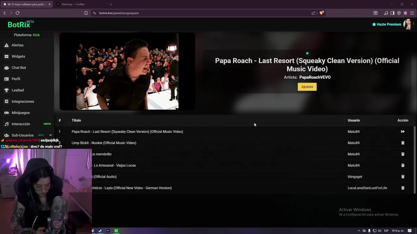The width and height of the screenshot is (417, 234).
Task: Click the ESP language indicator
Action: pyautogui.click(x=386, y=231)
